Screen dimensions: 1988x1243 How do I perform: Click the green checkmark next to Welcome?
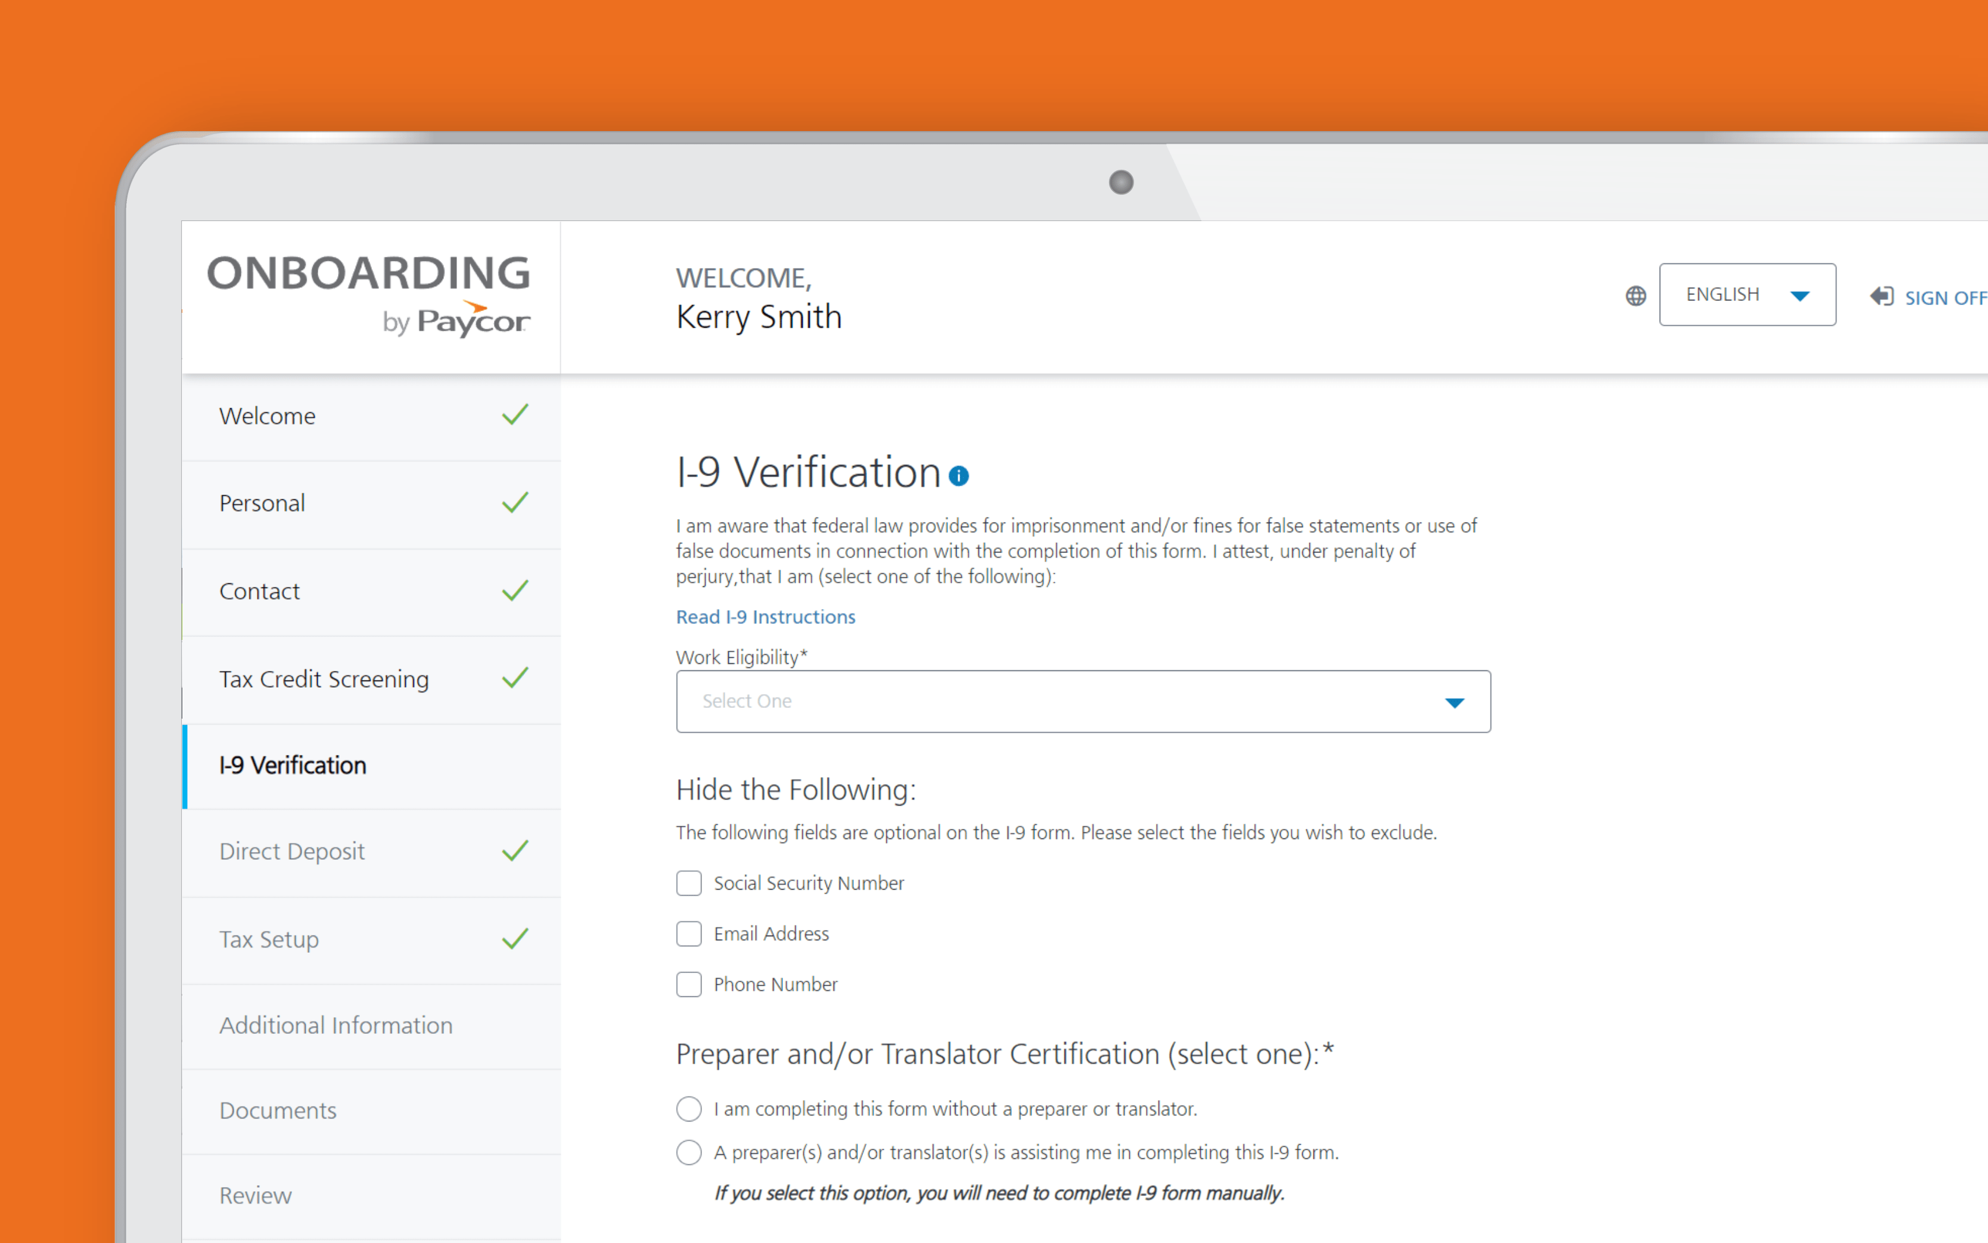[515, 414]
